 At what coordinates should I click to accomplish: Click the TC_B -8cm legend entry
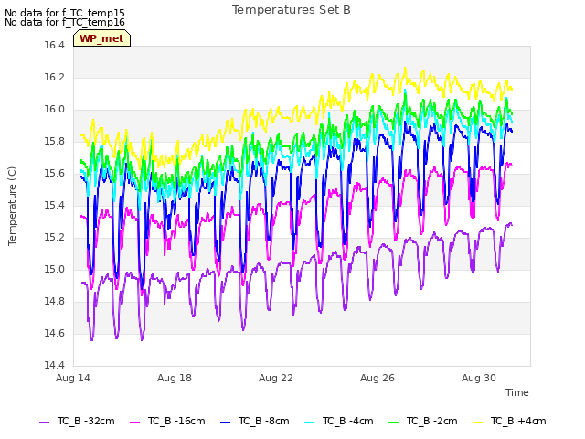click(255, 422)
